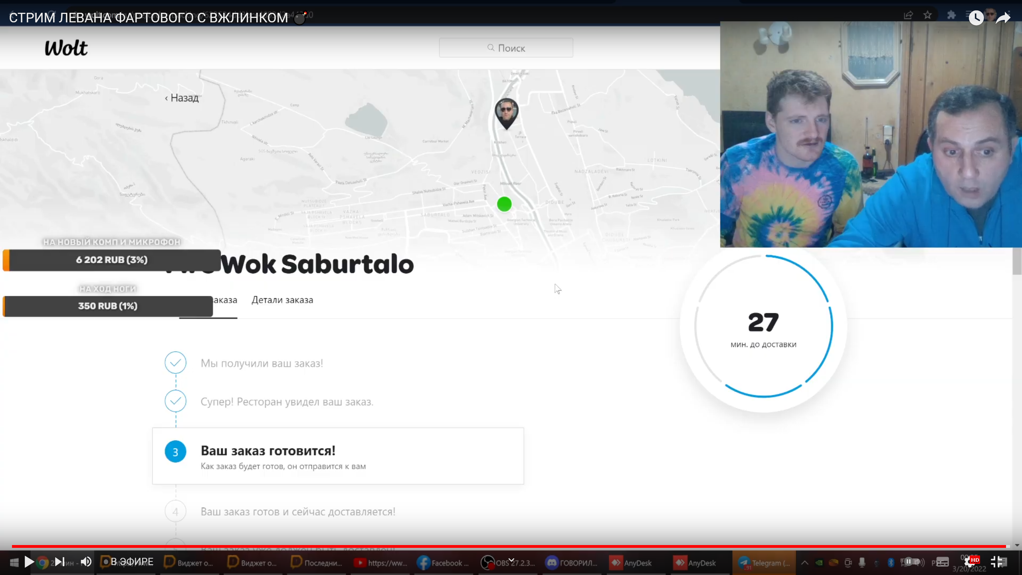Image resolution: width=1022 pixels, height=575 pixels.
Task: Open the YouTube https://ww... taskbar window
Action: pyautogui.click(x=381, y=563)
